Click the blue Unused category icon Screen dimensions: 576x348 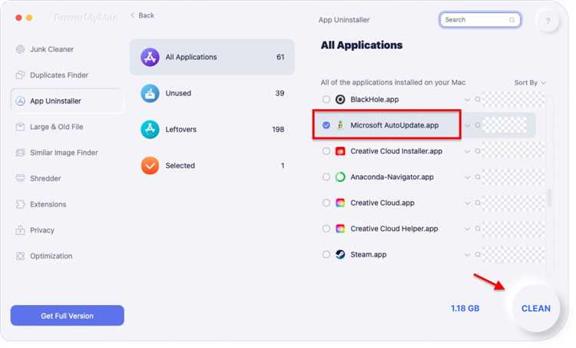tap(150, 94)
